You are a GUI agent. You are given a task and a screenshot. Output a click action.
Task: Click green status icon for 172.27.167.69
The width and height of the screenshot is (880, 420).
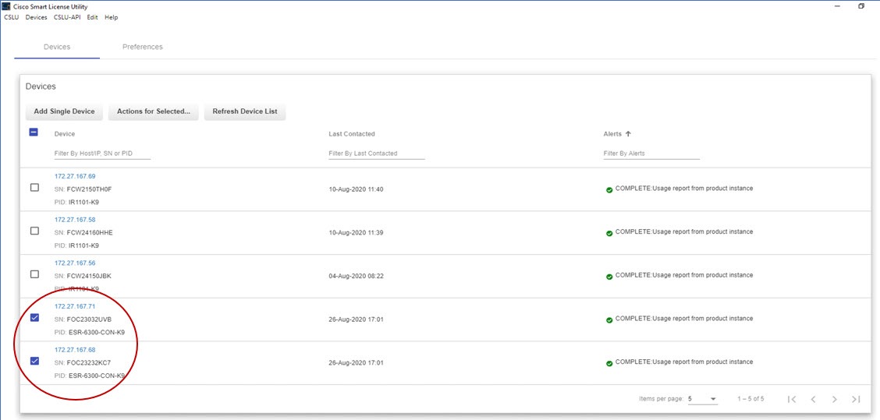[609, 189]
